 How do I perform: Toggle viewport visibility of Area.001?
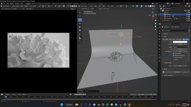coord(187,15)
